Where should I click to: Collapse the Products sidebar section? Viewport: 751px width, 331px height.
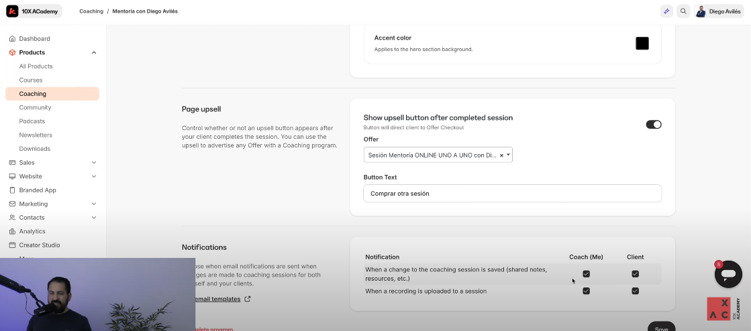coord(93,53)
